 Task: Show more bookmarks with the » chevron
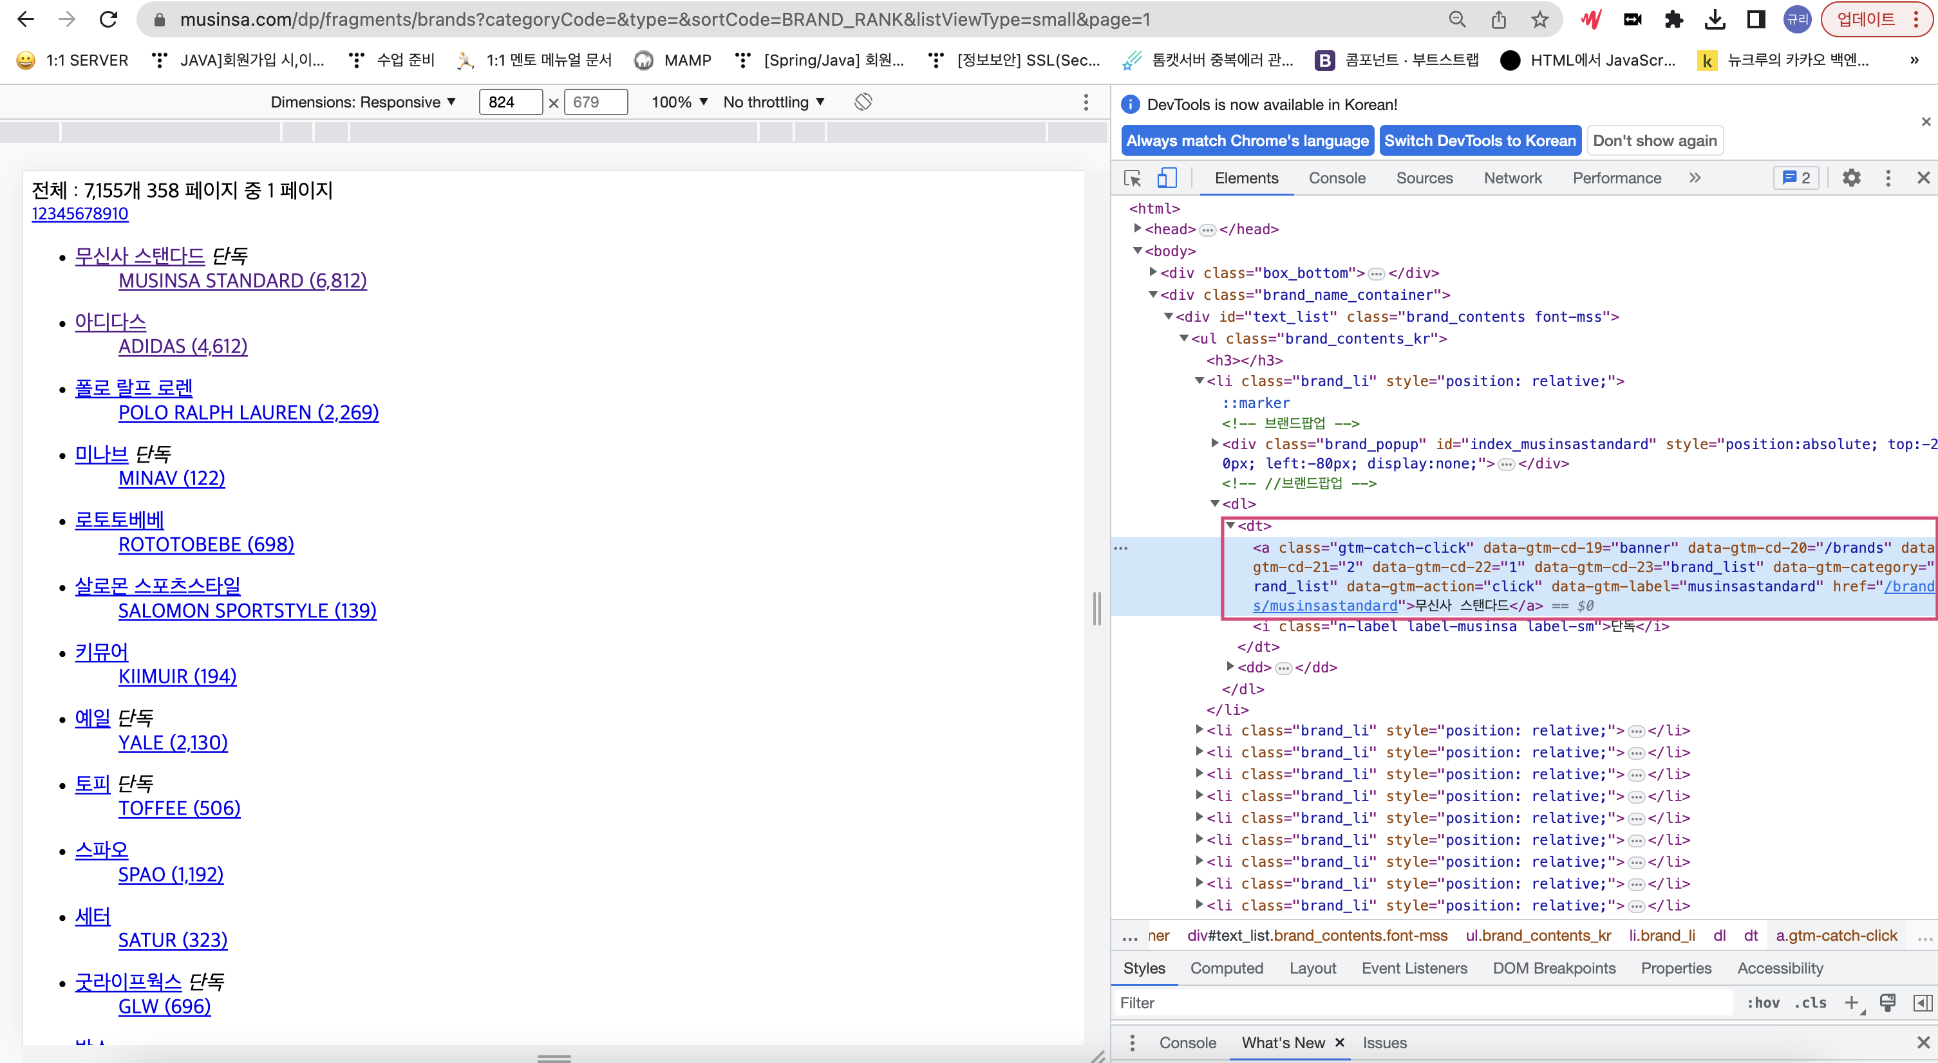click(x=1914, y=60)
